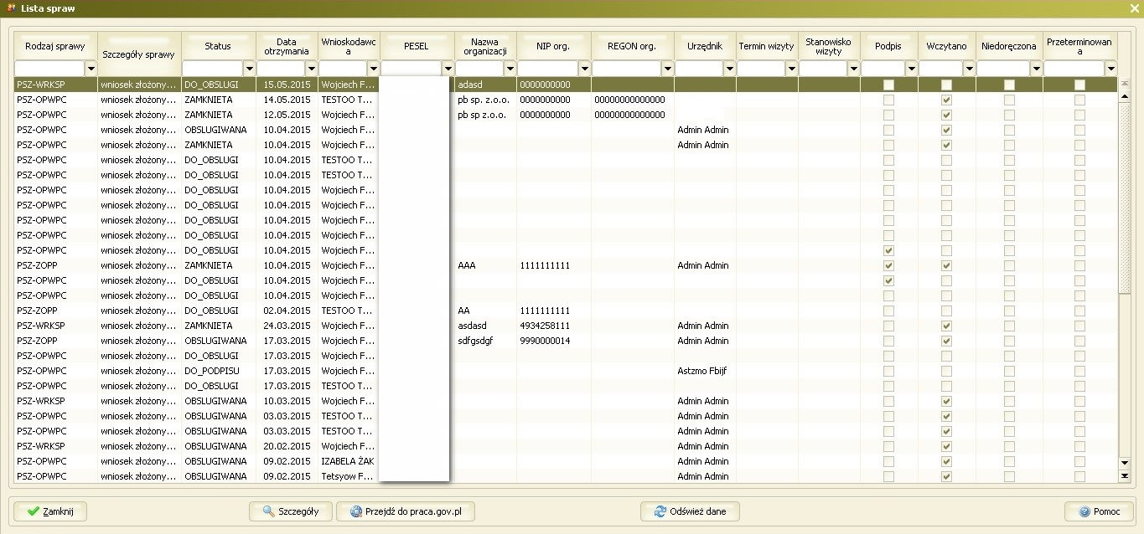1144x534 pixels.
Task: Open the Status filter dropdown
Action: click(249, 69)
